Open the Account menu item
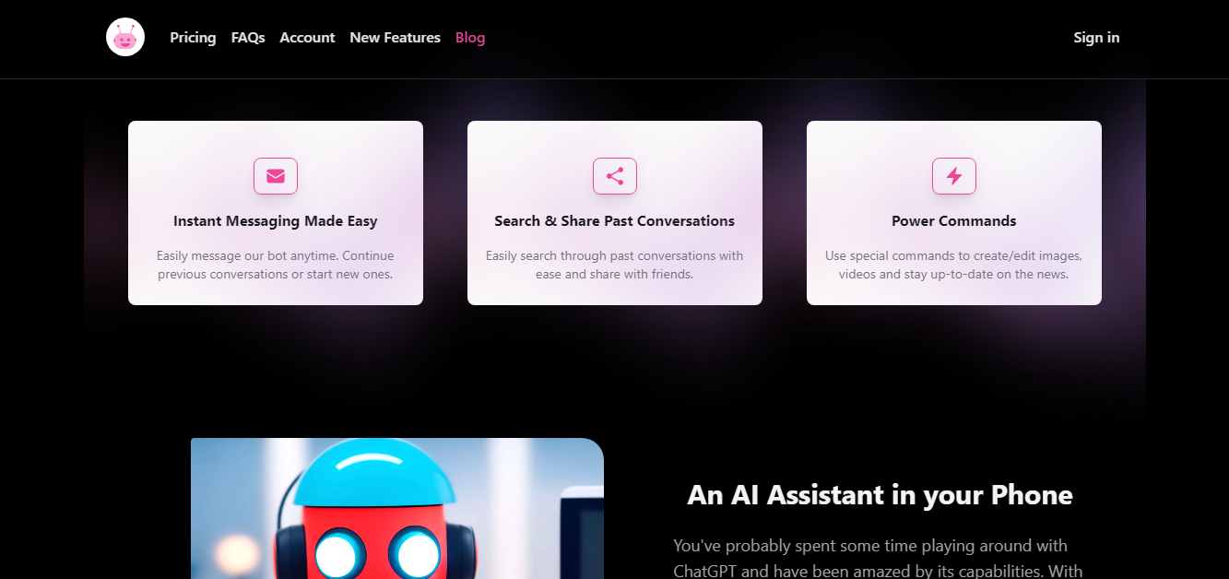The height and width of the screenshot is (579, 1229). (307, 38)
